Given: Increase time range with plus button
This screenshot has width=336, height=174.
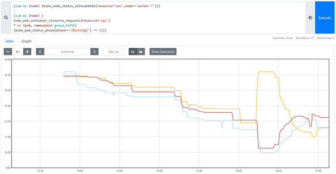Looking at the screenshot, I should point(27,52).
